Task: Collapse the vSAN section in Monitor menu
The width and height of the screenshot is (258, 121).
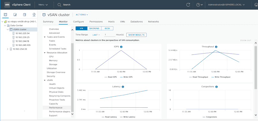Action: pyautogui.click(x=45, y=80)
